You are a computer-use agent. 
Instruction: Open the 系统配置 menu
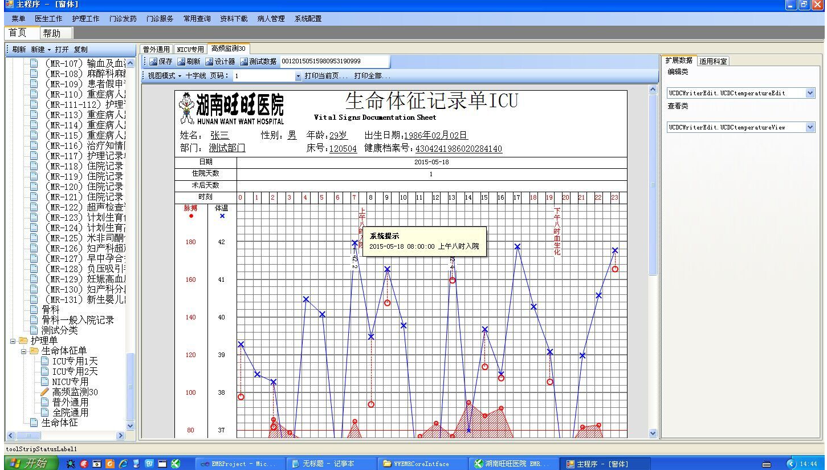(308, 19)
